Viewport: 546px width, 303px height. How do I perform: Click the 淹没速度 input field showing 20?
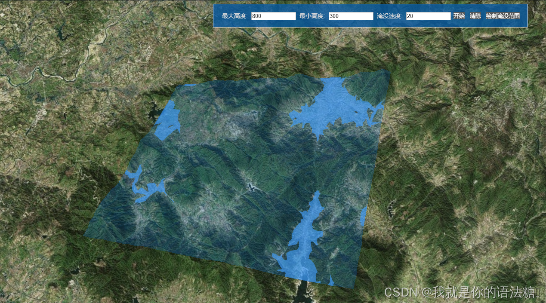coord(429,16)
